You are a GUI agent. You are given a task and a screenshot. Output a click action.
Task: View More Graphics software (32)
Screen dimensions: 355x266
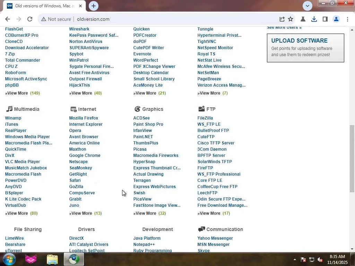(x=149, y=213)
